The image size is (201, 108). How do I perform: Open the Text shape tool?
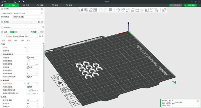pos(156,10)
